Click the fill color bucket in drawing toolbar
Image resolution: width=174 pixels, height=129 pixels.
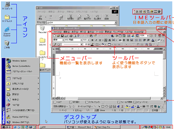pos(127,106)
